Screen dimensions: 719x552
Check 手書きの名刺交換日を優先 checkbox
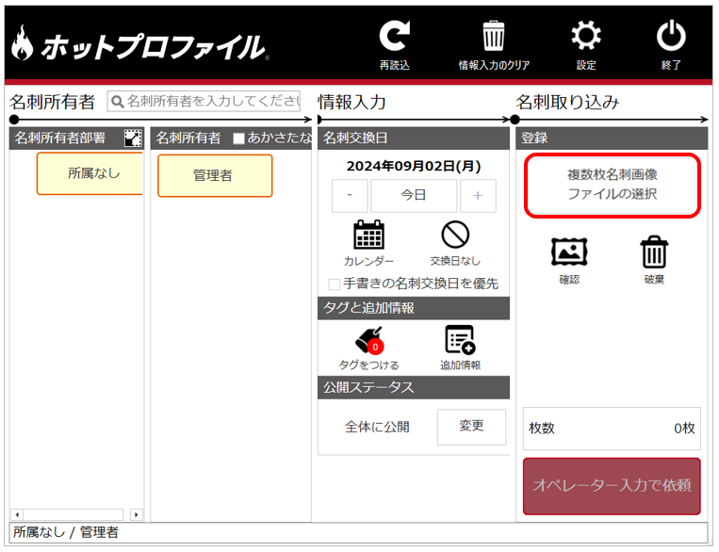335,284
